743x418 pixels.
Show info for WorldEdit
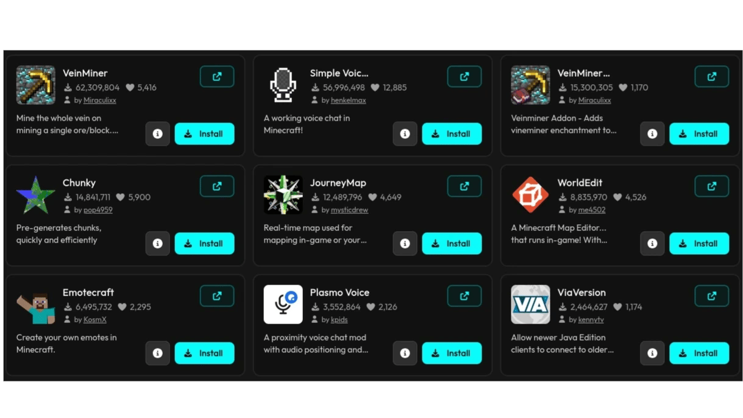tap(653, 244)
